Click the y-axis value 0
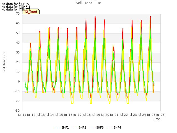This screenshot has width=177, height=133. [19, 82]
